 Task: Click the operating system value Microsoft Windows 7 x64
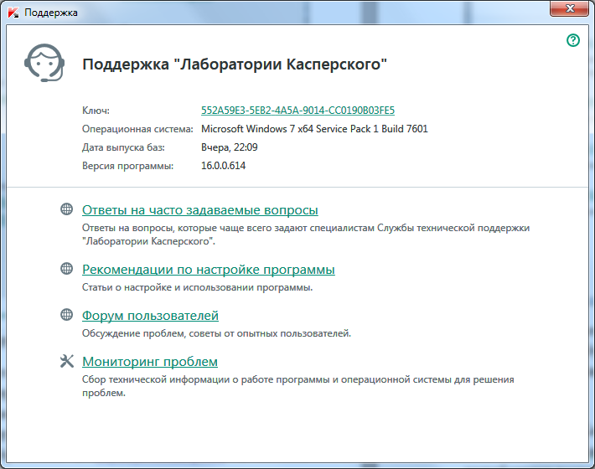tap(314, 129)
